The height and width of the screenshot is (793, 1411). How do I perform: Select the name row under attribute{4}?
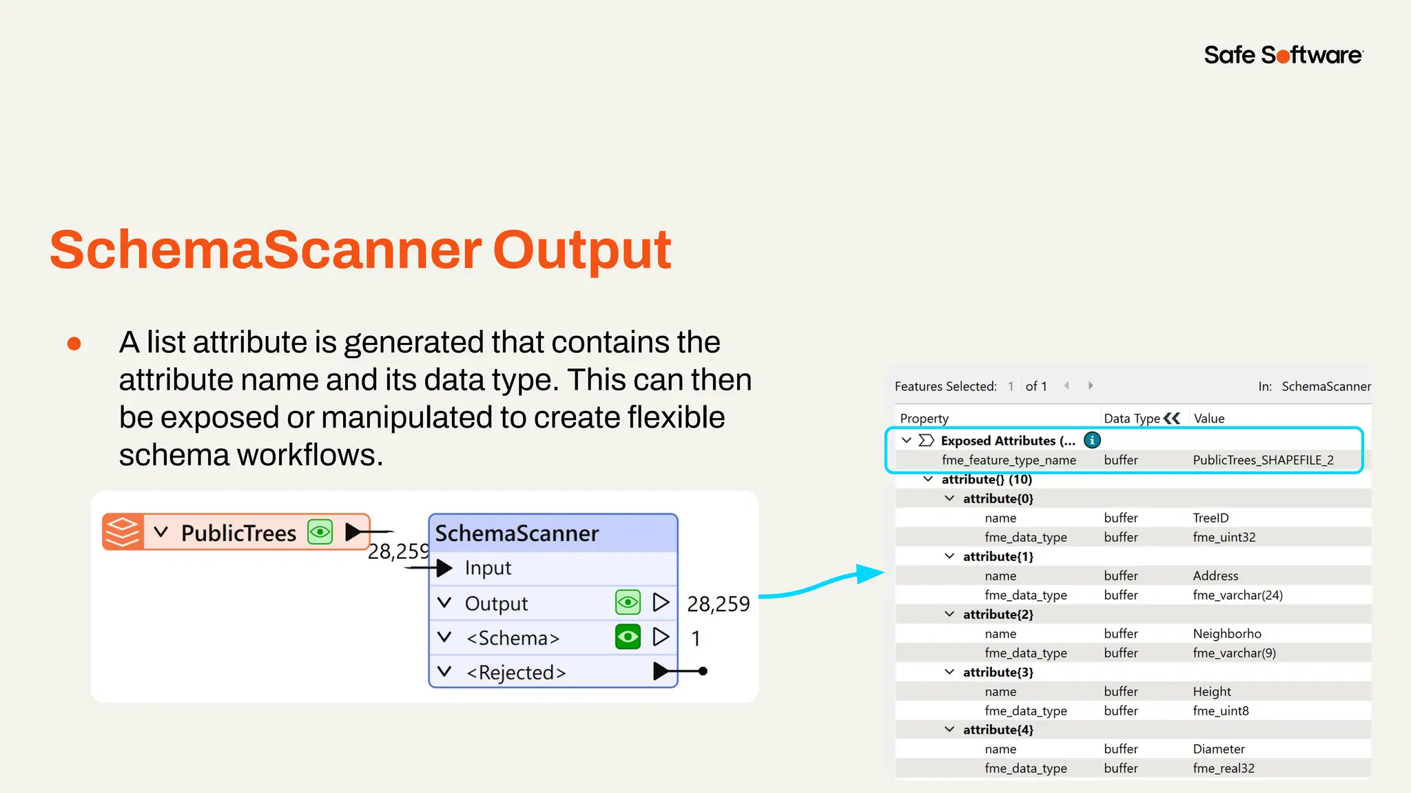[1133, 749]
